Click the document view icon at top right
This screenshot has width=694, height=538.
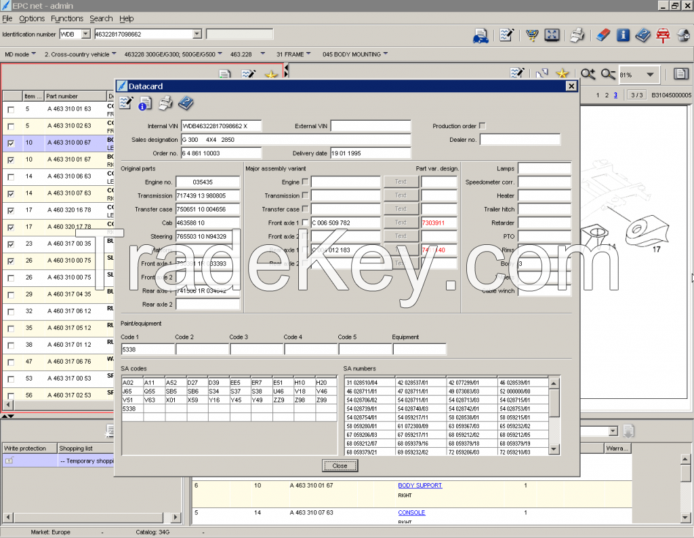pyautogui.click(x=680, y=73)
